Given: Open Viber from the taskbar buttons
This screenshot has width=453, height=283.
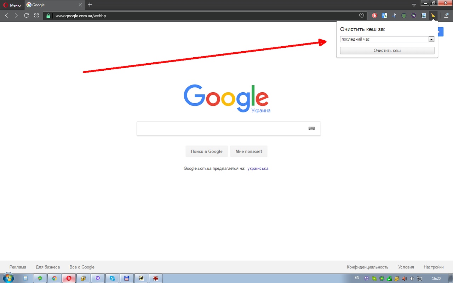Looking at the screenshot, I should [98, 278].
